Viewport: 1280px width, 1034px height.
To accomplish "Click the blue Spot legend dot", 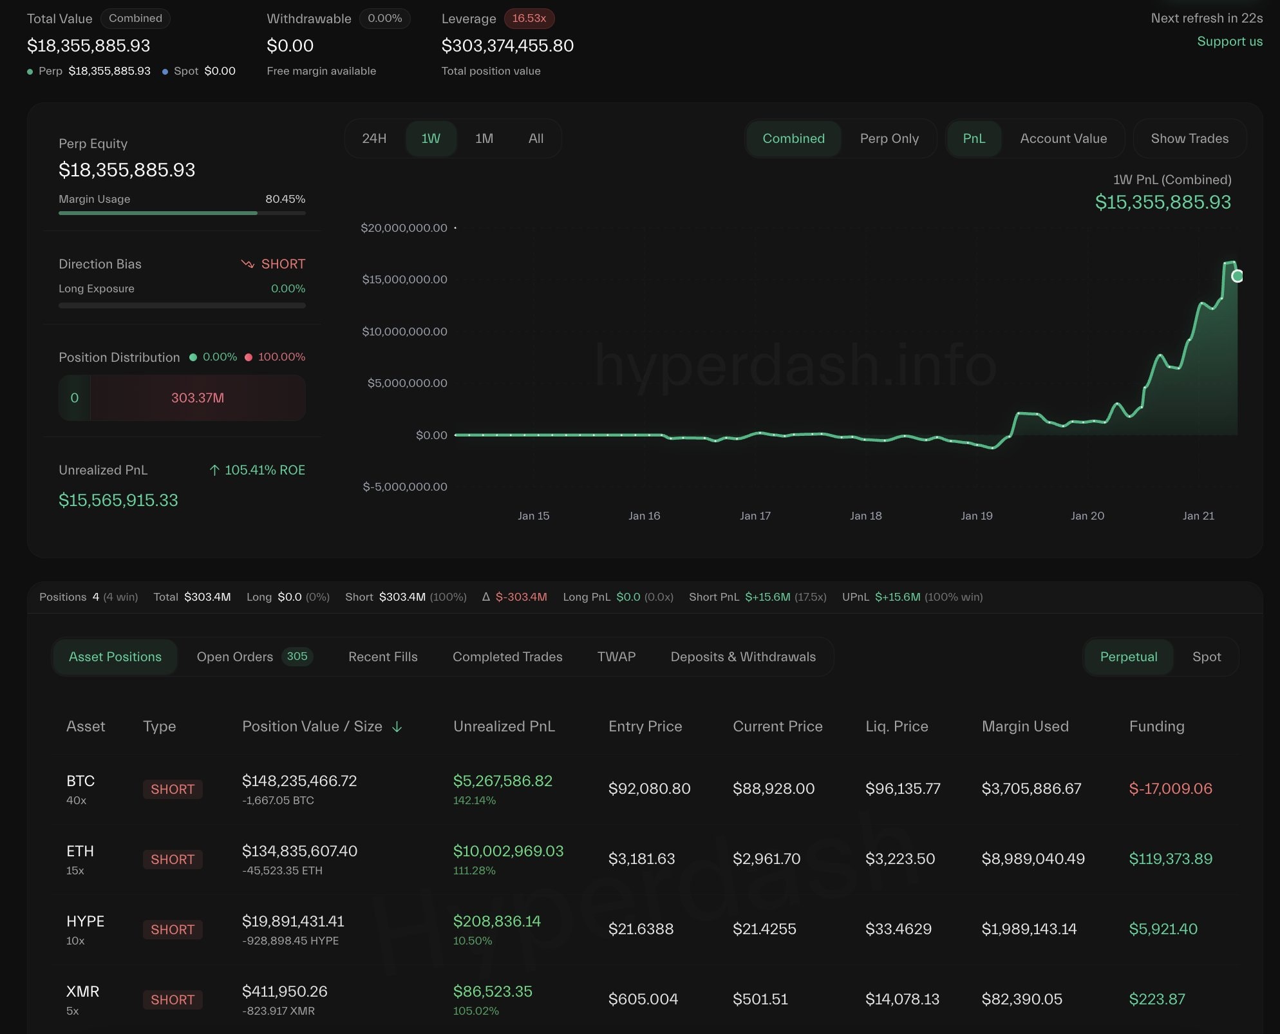I will [165, 71].
